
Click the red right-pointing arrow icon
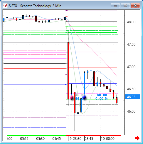point(137,138)
